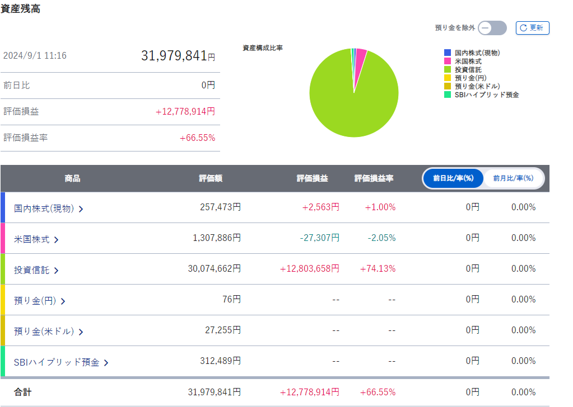Click chevron beside 預り金(円)
The image size is (573, 407).
click(63, 301)
